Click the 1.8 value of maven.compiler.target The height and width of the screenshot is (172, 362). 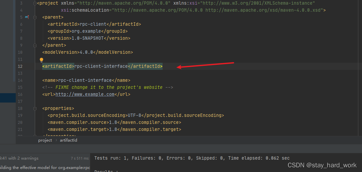tap(113, 129)
